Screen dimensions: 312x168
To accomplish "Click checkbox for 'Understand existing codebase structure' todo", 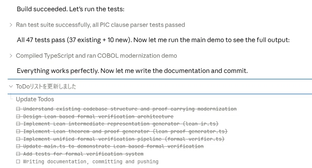I will click(x=18, y=109).
